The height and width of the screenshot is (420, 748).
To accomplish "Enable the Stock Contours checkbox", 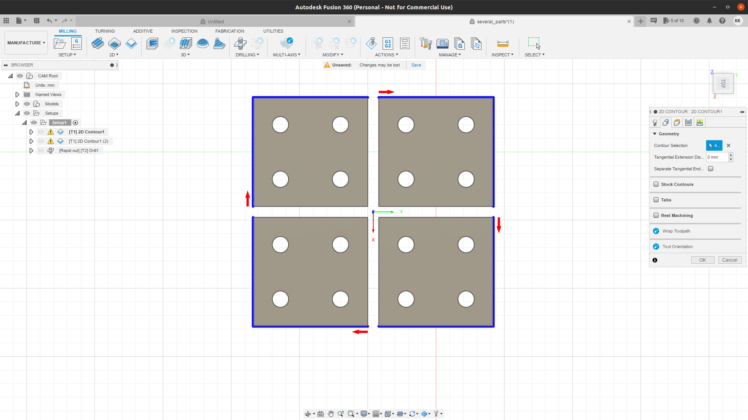I will pyautogui.click(x=656, y=184).
